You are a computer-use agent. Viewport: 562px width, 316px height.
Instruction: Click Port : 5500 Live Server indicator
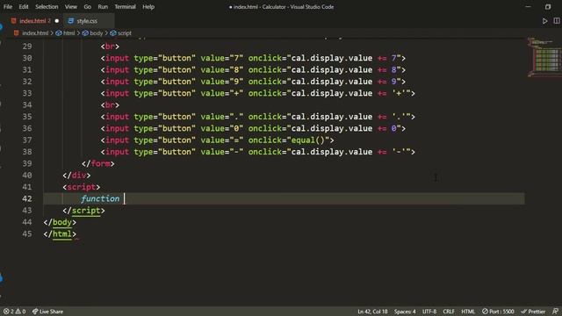point(498,312)
